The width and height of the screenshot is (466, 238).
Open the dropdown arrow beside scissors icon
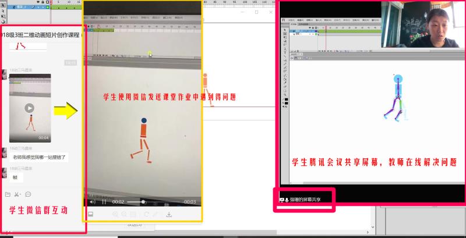coord(20,194)
